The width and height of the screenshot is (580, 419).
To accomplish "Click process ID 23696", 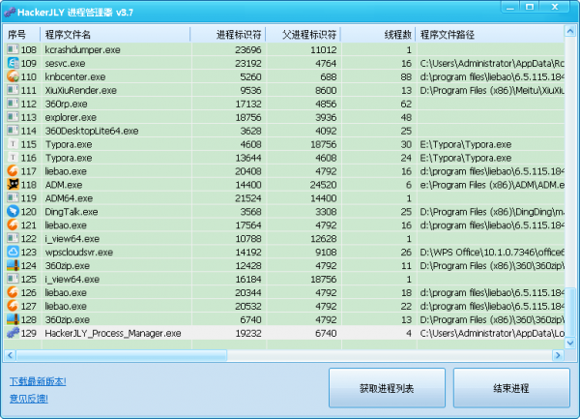I will pos(248,49).
